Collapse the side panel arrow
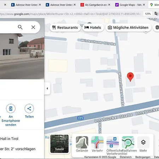The width and height of the screenshot is (159, 159). [47, 88]
